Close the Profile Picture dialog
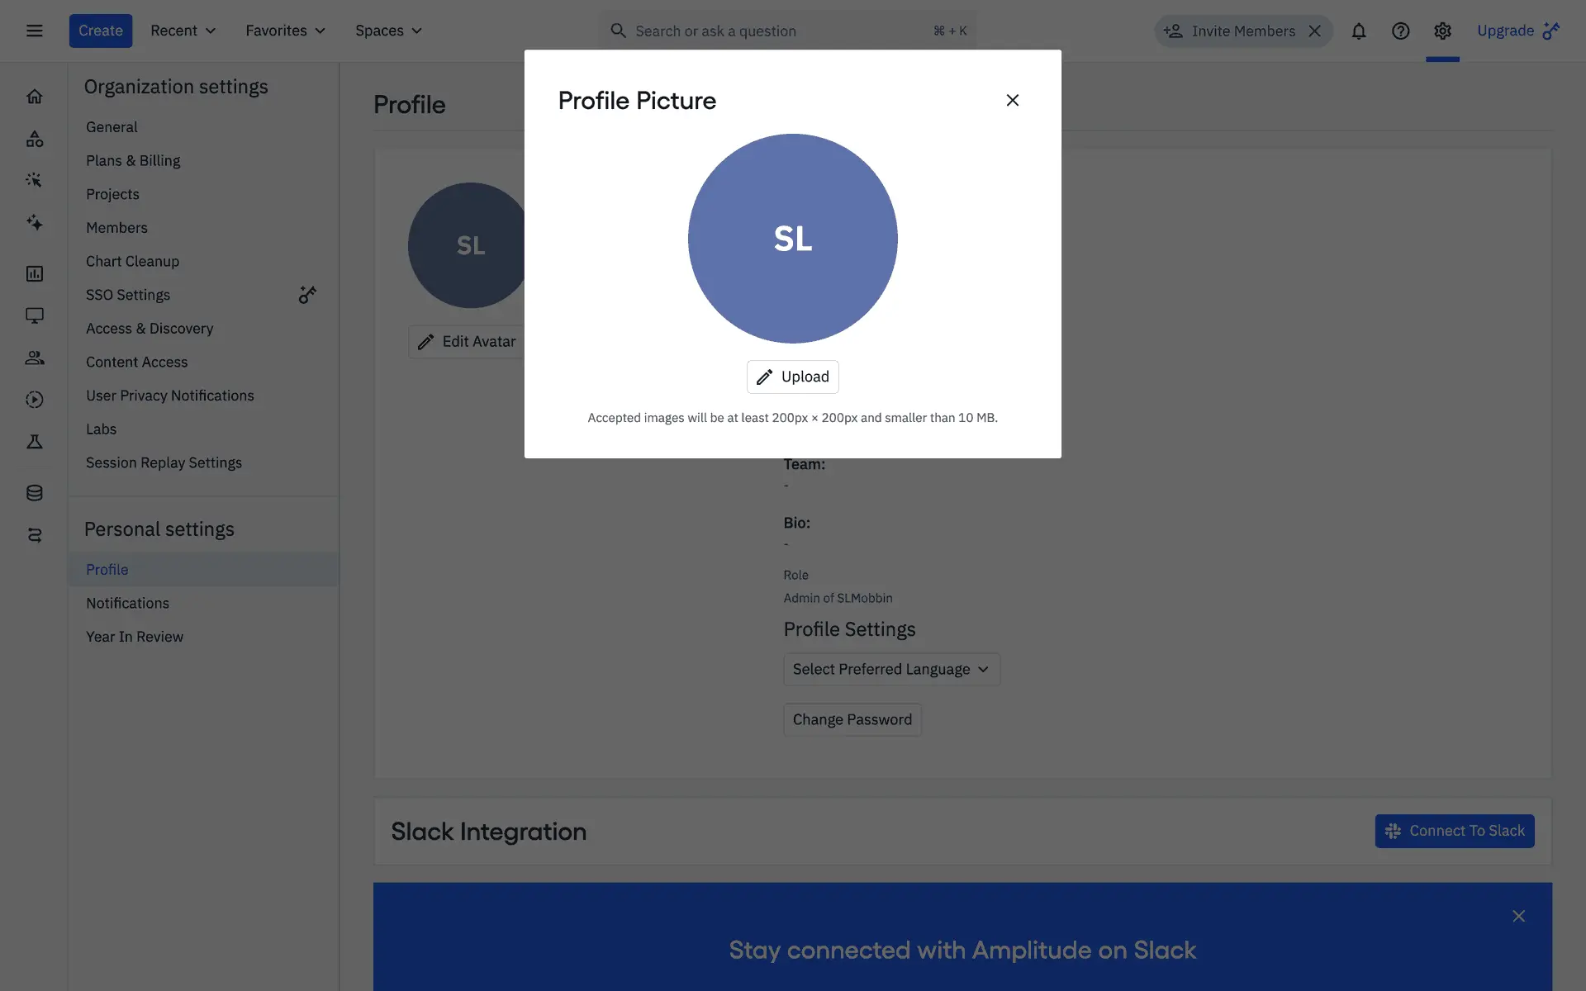Screen dimensions: 1586x991 (x=1012, y=101)
